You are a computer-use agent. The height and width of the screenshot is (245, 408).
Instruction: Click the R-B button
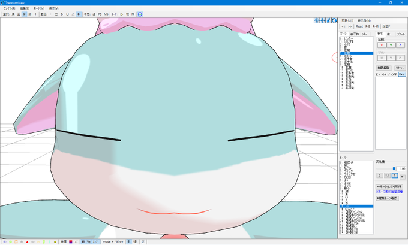[368, 26]
